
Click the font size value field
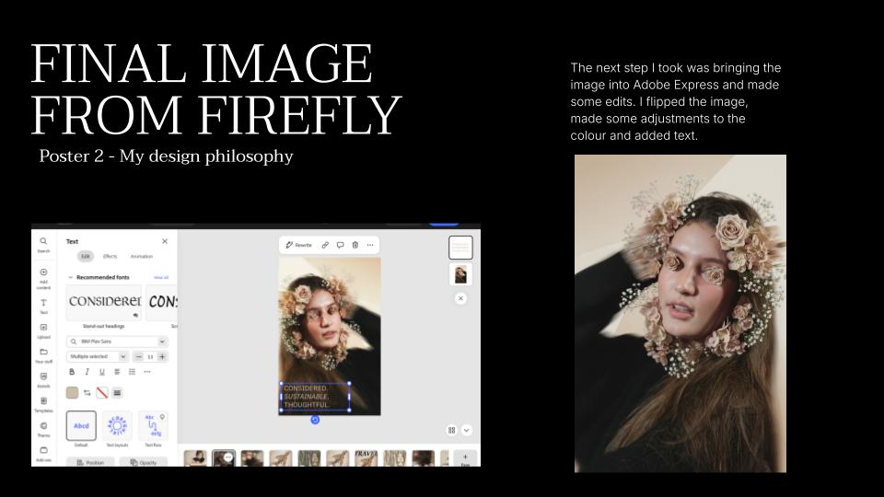(150, 357)
